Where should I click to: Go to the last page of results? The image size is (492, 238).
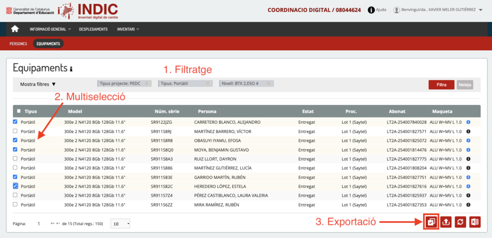[x=58, y=224]
